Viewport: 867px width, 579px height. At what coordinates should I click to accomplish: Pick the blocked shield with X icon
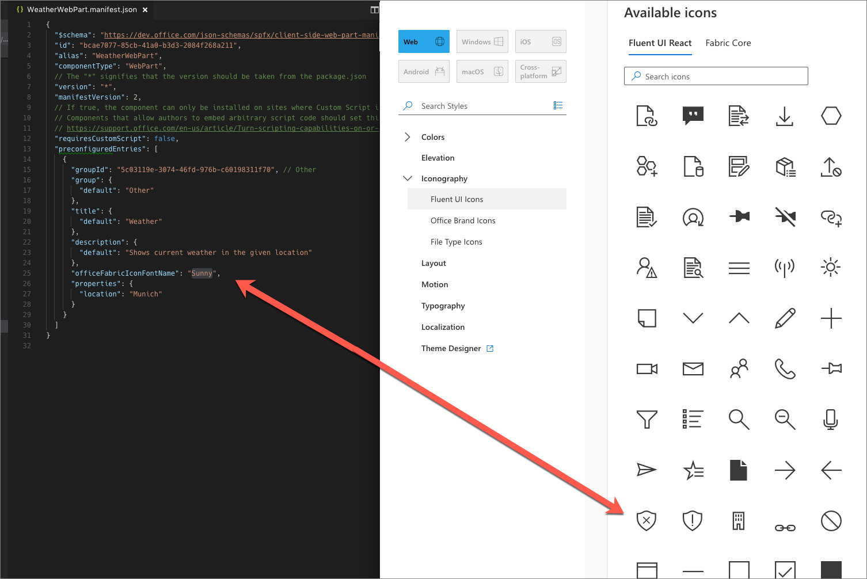(647, 520)
